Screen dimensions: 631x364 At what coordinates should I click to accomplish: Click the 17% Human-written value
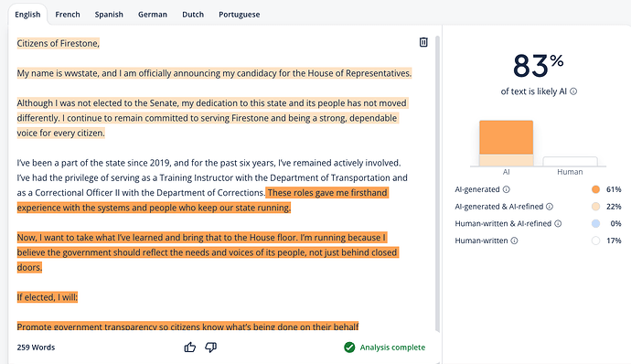point(614,241)
